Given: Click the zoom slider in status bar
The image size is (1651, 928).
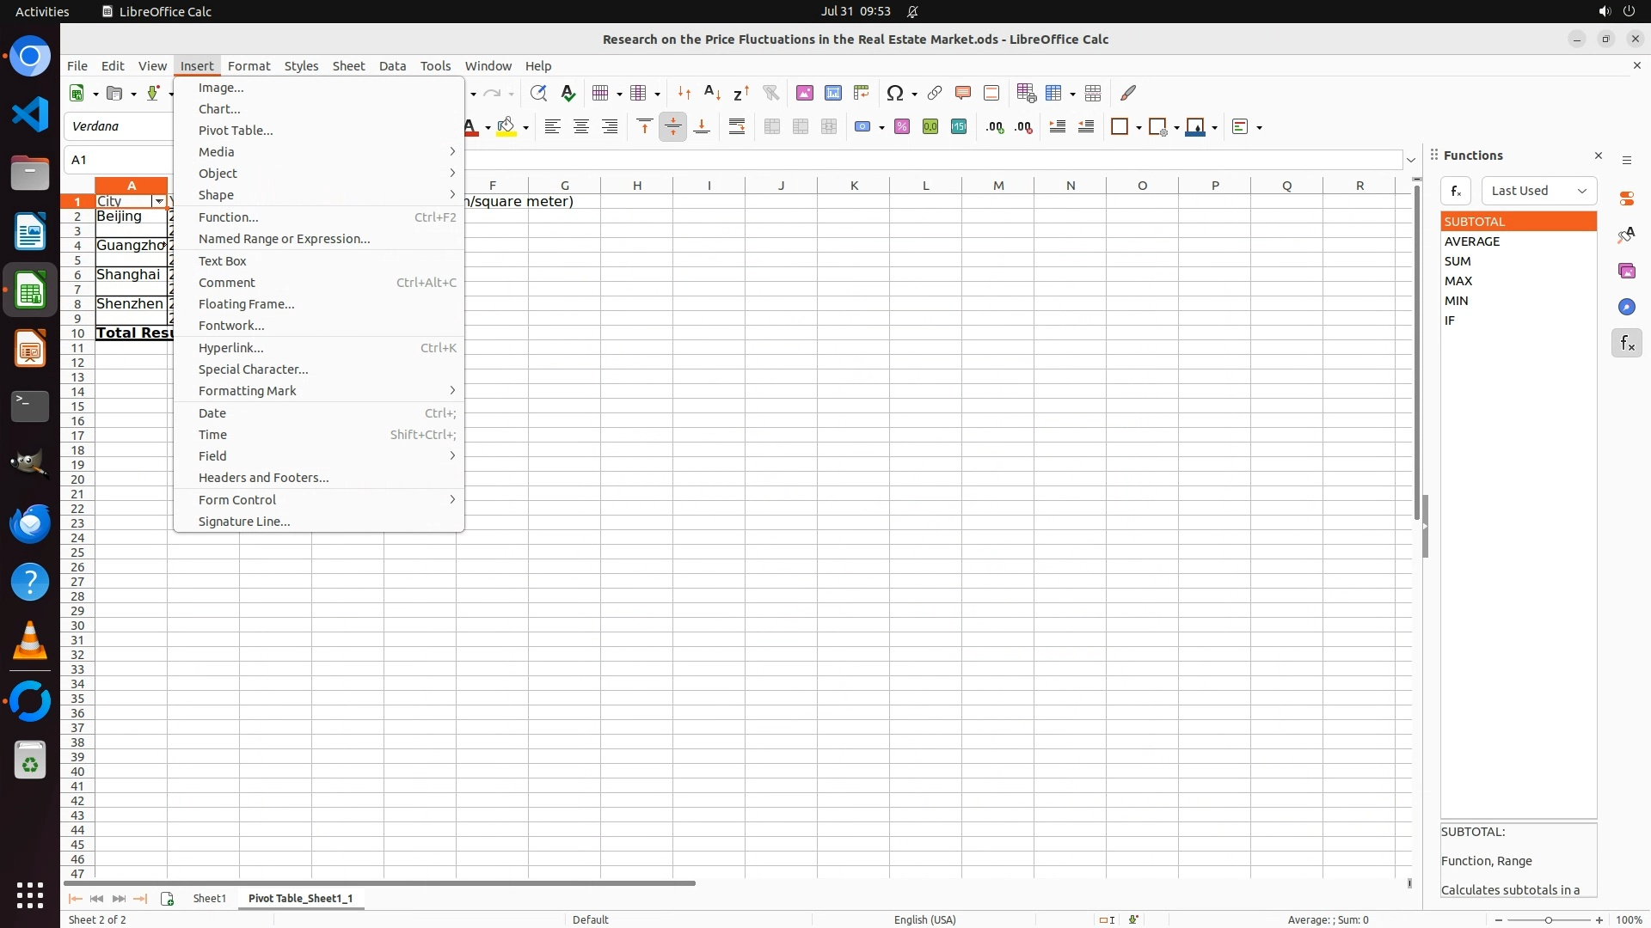Looking at the screenshot, I should [1548, 919].
